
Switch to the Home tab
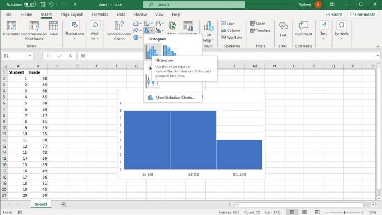26,15
